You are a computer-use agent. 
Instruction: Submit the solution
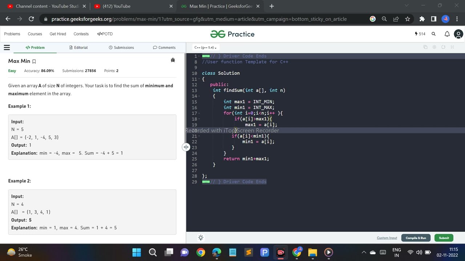444,238
